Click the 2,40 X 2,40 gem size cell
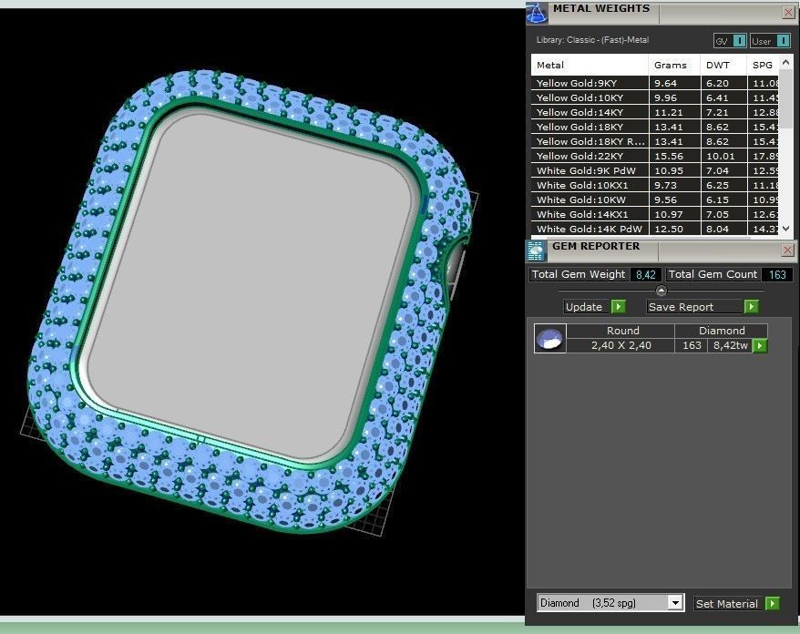Image resolution: width=800 pixels, height=634 pixels. (621, 345)
